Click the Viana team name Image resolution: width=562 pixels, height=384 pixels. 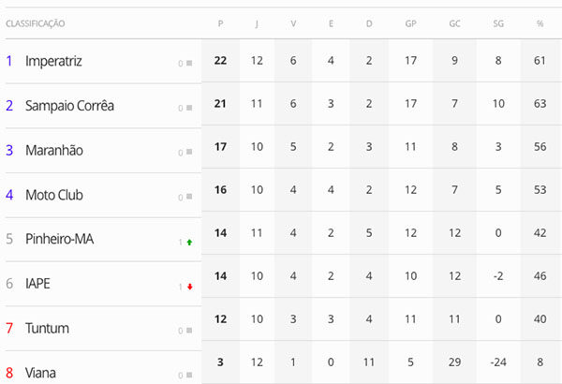pos(40,373)
